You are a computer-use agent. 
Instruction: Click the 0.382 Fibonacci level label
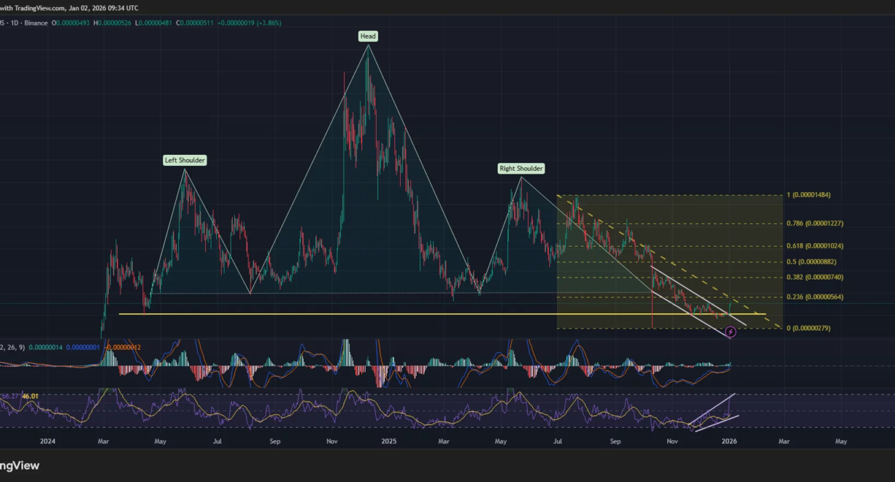814,277
